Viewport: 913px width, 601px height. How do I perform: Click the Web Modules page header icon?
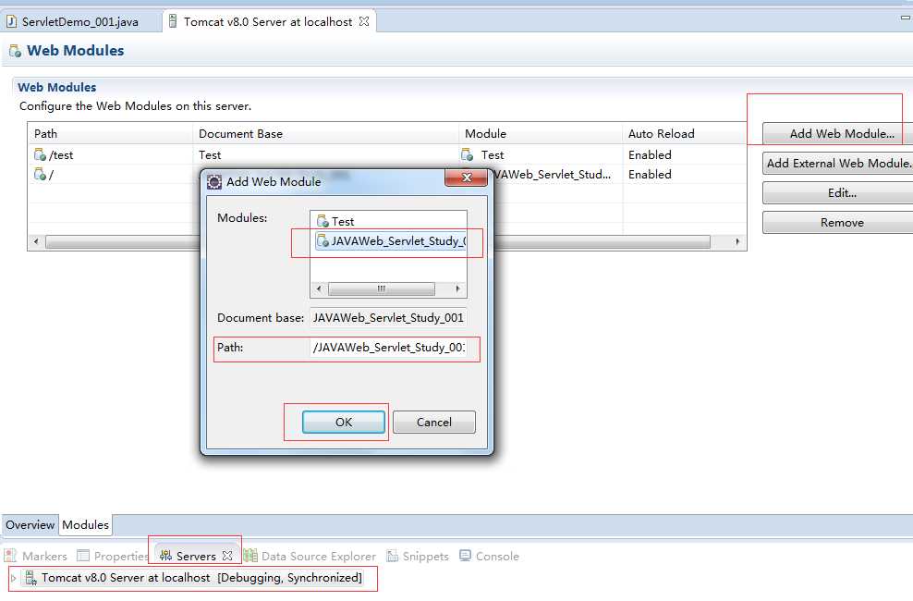click(15, 51)
